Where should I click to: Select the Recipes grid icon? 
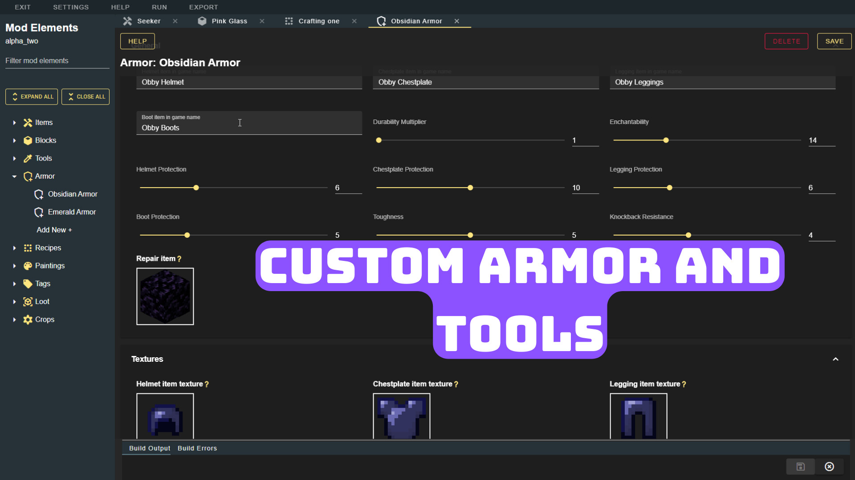click(28, 248)
